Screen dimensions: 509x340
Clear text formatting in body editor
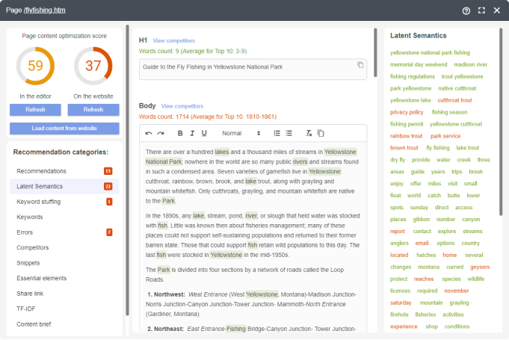[x=309, y=133]
